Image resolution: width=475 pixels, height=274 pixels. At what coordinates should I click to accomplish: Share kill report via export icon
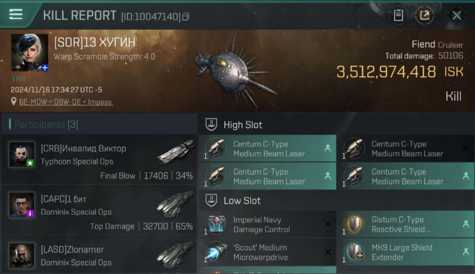coord(425,15)
